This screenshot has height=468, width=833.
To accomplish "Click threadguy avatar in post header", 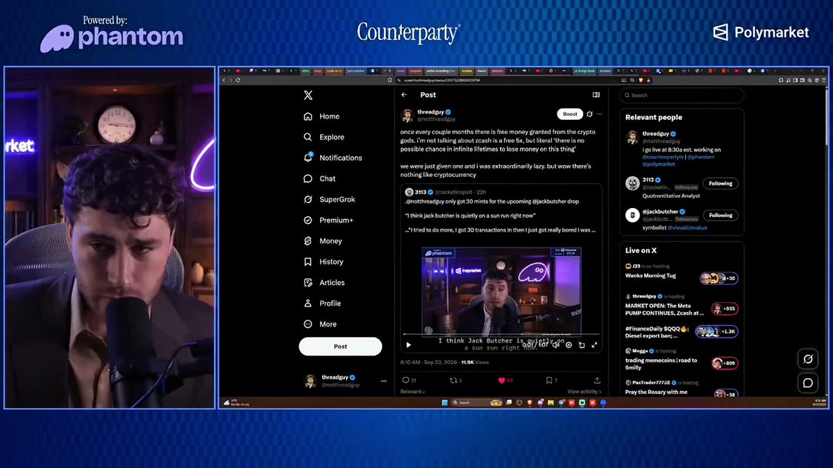I will click(x=407, y=116).
